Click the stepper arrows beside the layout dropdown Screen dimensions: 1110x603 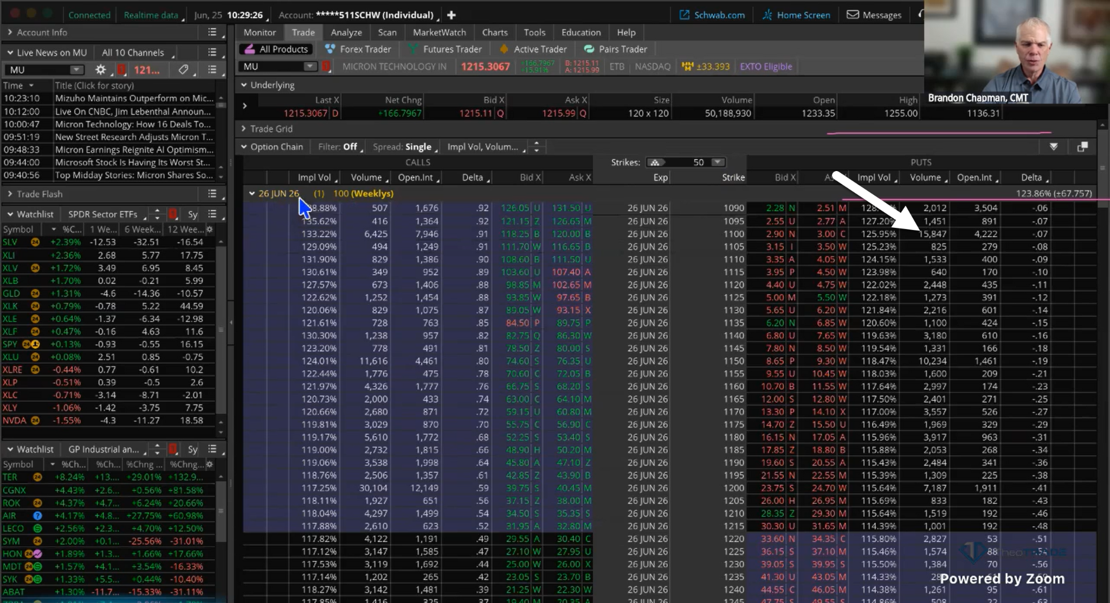[537, 147]
